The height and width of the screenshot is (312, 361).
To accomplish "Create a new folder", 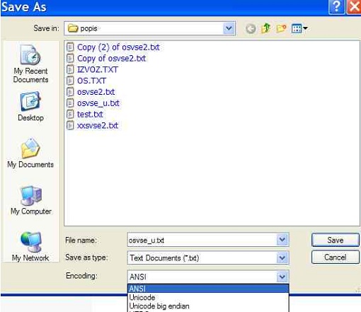I will pos(281,28).
